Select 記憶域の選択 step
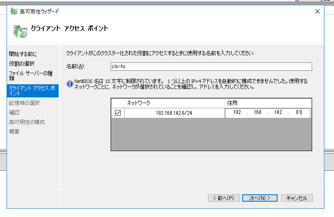 coord(24,103)
